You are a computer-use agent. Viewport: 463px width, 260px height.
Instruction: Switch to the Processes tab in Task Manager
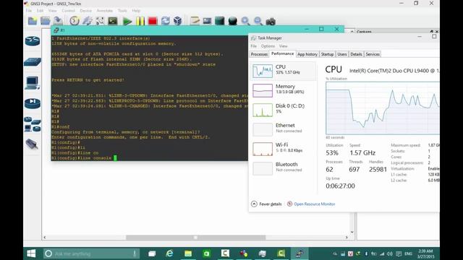pyautogui.click(x=259, y=54)
